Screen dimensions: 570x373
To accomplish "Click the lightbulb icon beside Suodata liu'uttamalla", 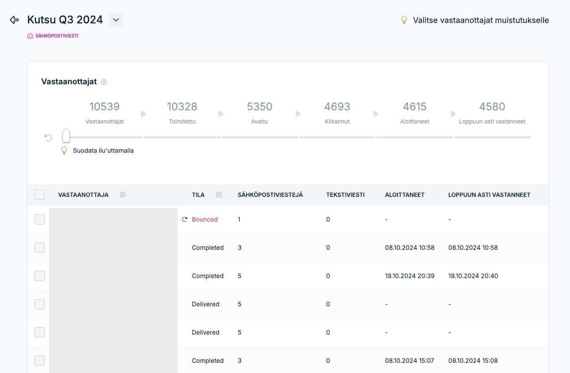I will [x=64, y=151].
